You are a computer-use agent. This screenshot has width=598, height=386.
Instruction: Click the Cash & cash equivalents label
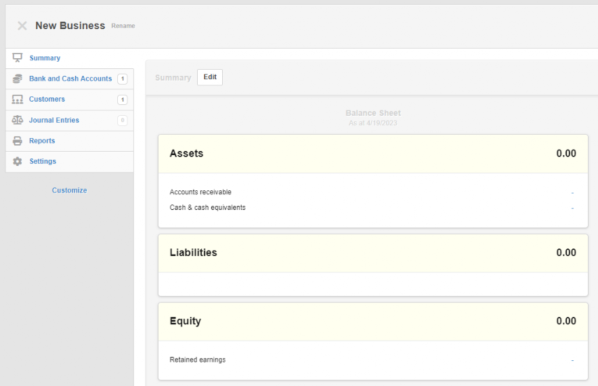coord(207,207)
